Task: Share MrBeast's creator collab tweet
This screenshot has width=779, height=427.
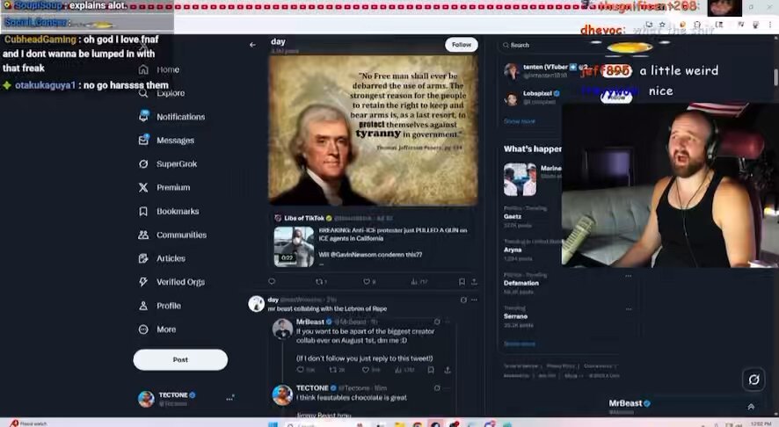Action: tap(448, 370)
